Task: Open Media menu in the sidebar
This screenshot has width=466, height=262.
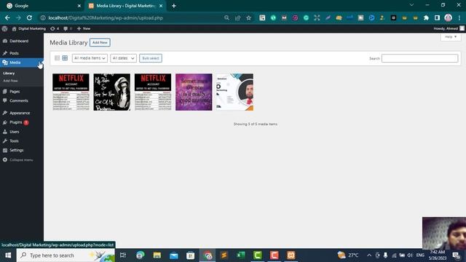Action: (x=22, y=63)
